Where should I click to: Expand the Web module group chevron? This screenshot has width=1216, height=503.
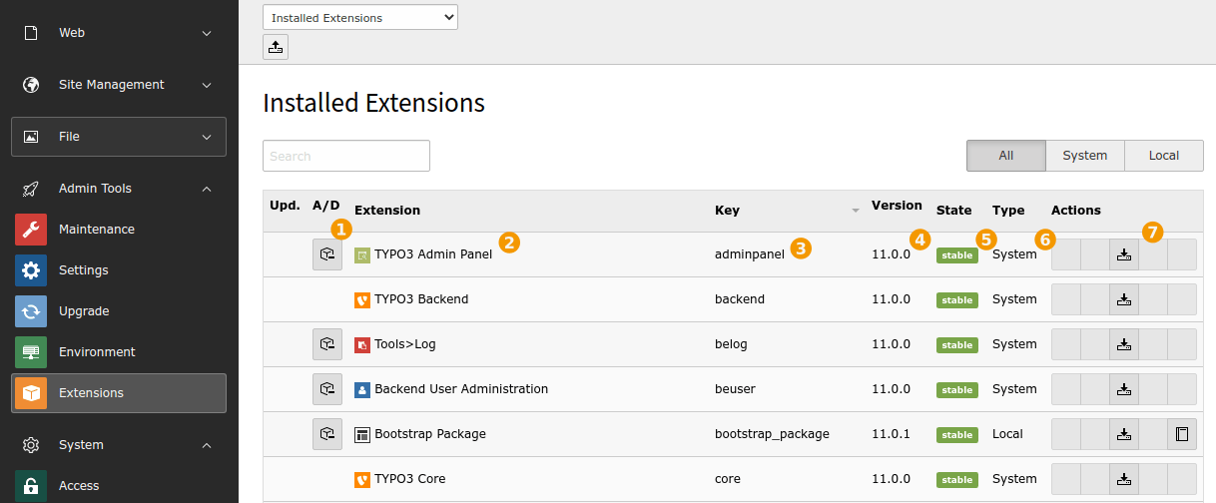[207, 33]
